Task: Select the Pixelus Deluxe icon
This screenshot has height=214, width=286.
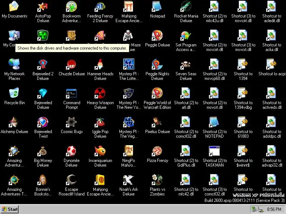Action: [157, 122]
